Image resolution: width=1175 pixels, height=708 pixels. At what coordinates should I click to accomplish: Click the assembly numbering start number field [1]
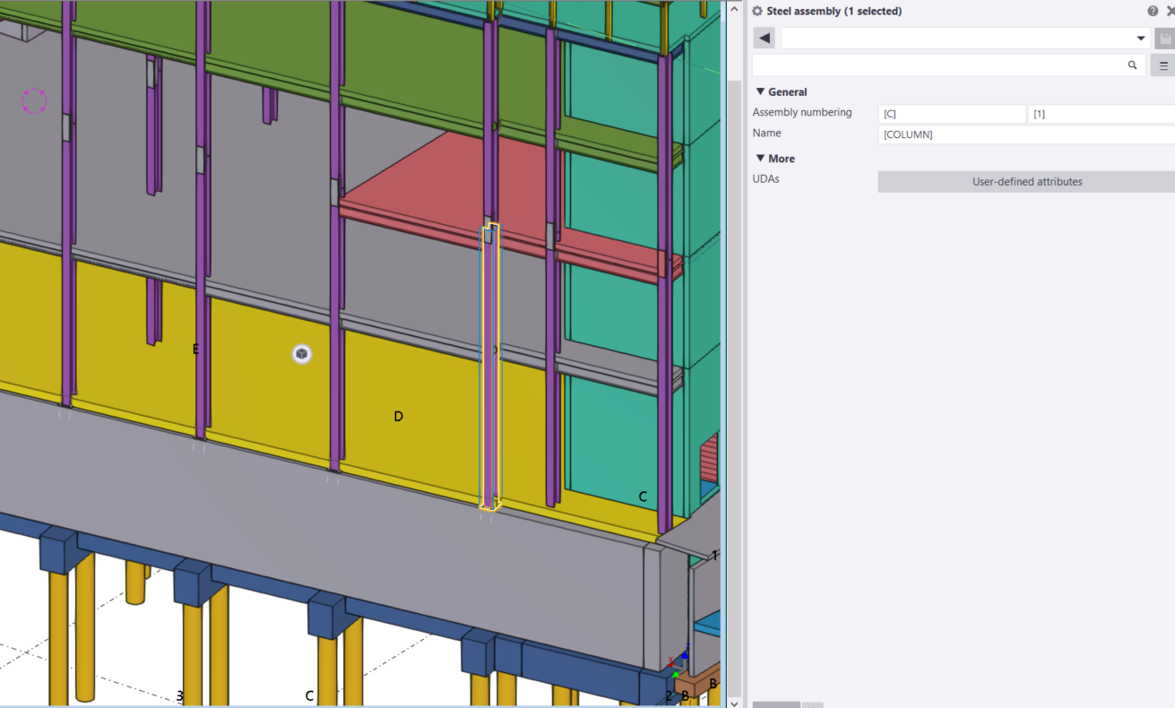(1102, 113)
